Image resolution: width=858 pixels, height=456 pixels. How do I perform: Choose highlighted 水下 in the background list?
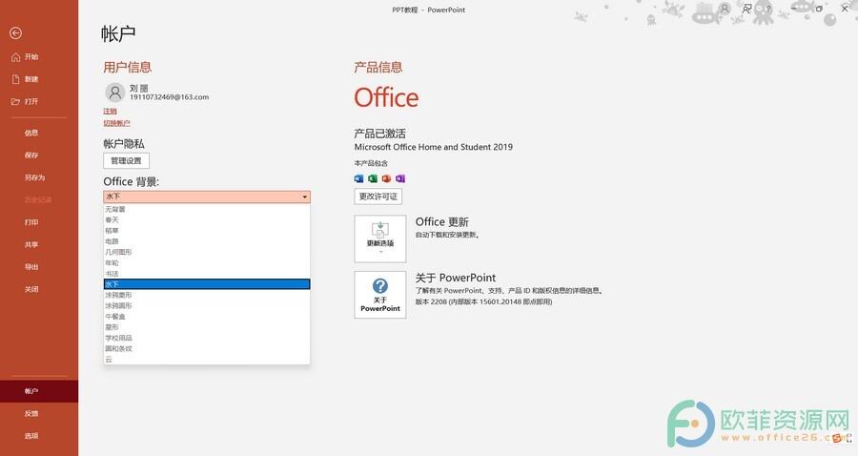[207, 284]
